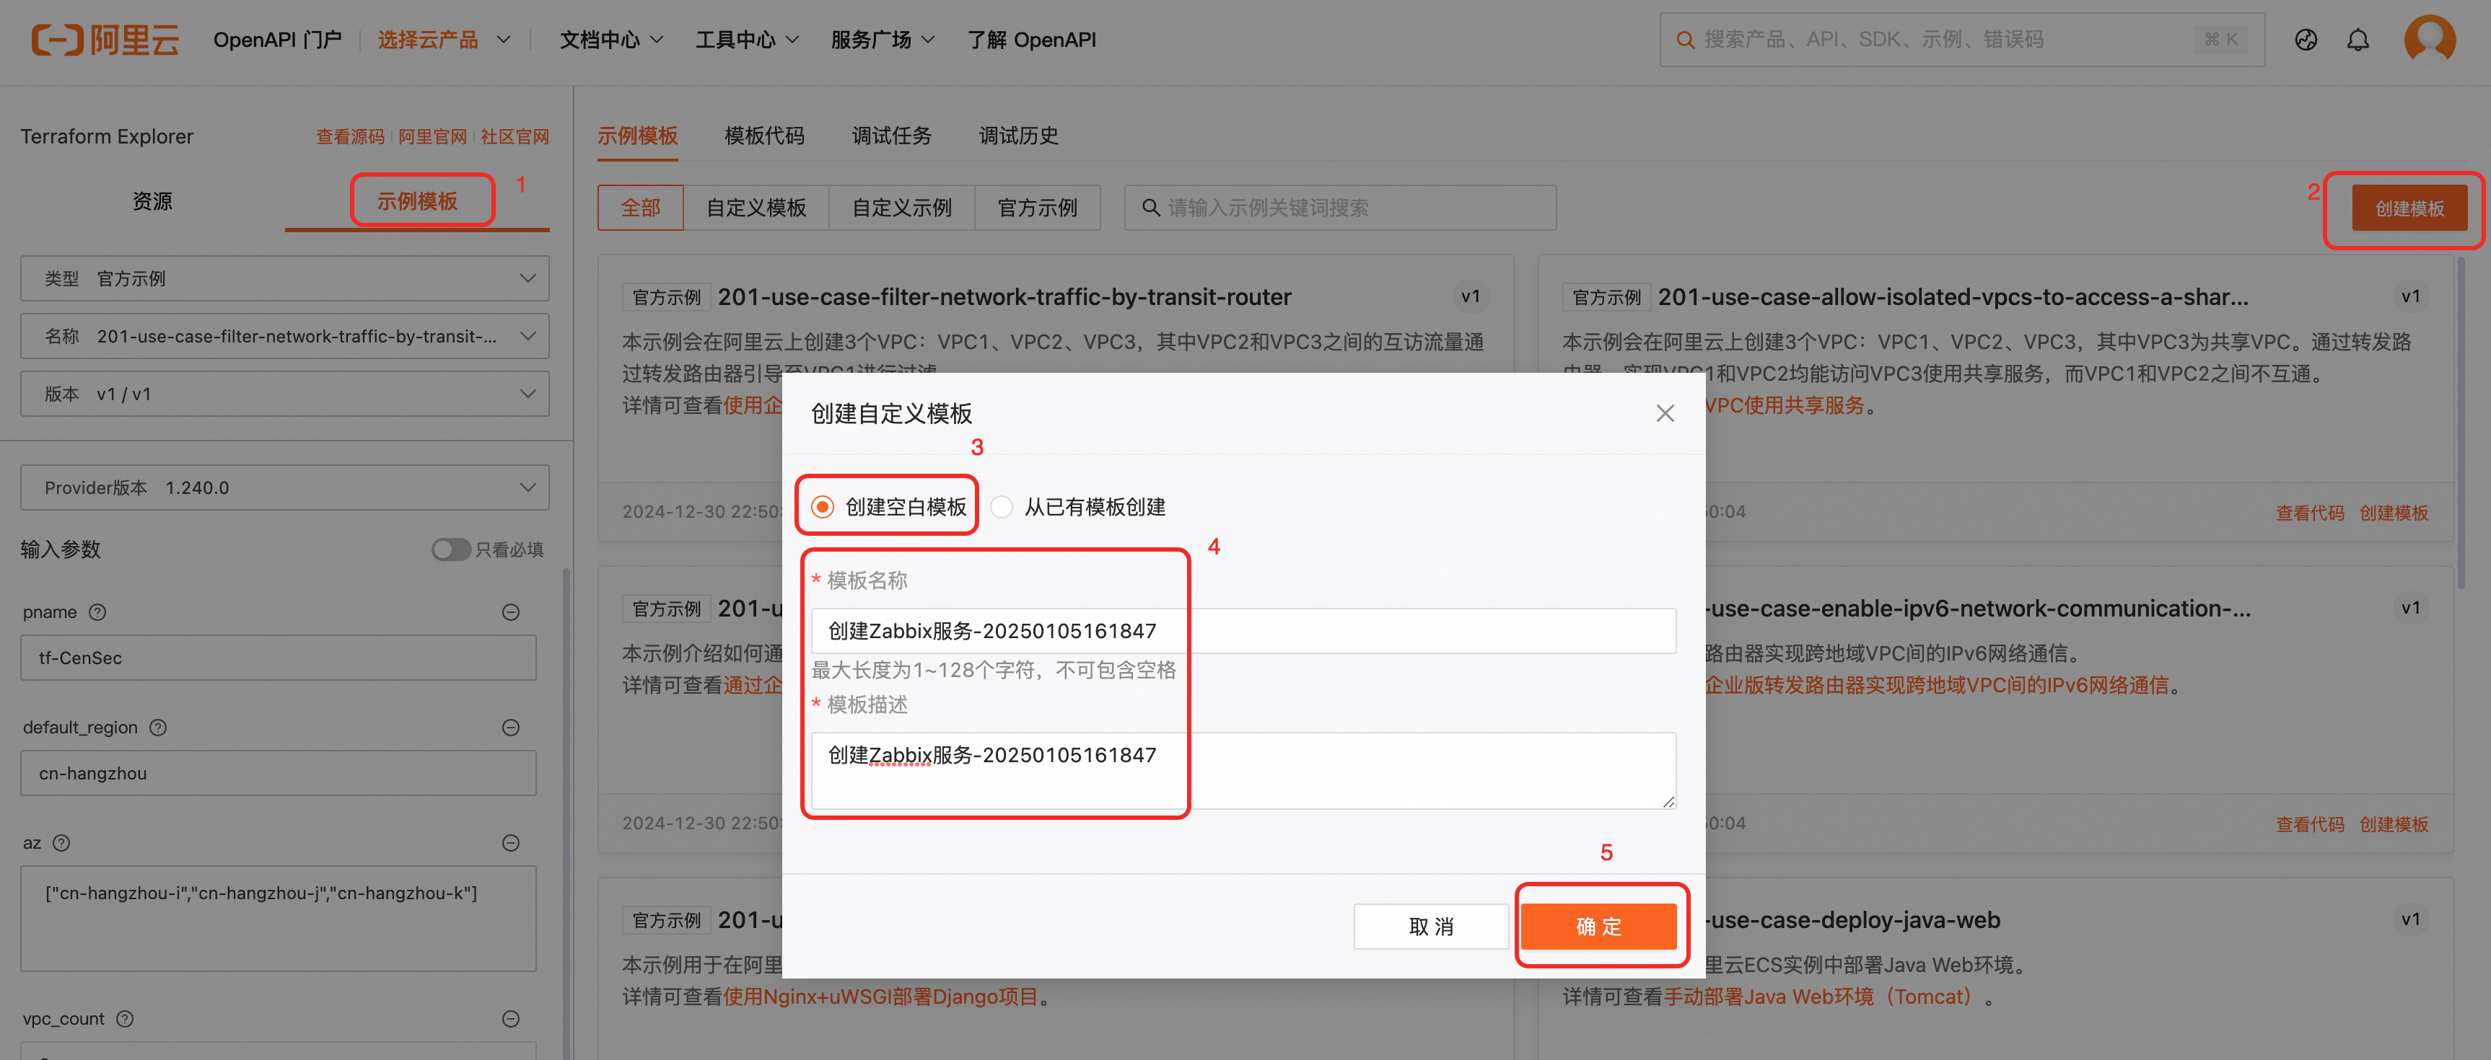Screen dimensions: 2491x1060
Task: Open the 阿里官网 link
Action: coord(432,137)
